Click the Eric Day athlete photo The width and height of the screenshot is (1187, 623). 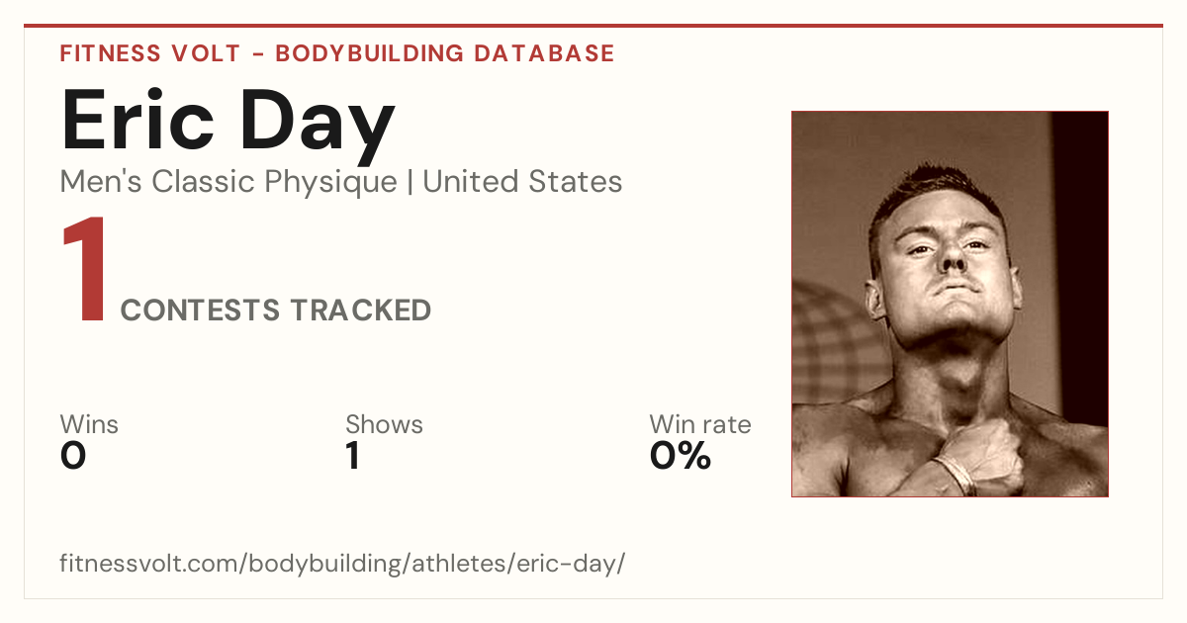pos(950,304)
